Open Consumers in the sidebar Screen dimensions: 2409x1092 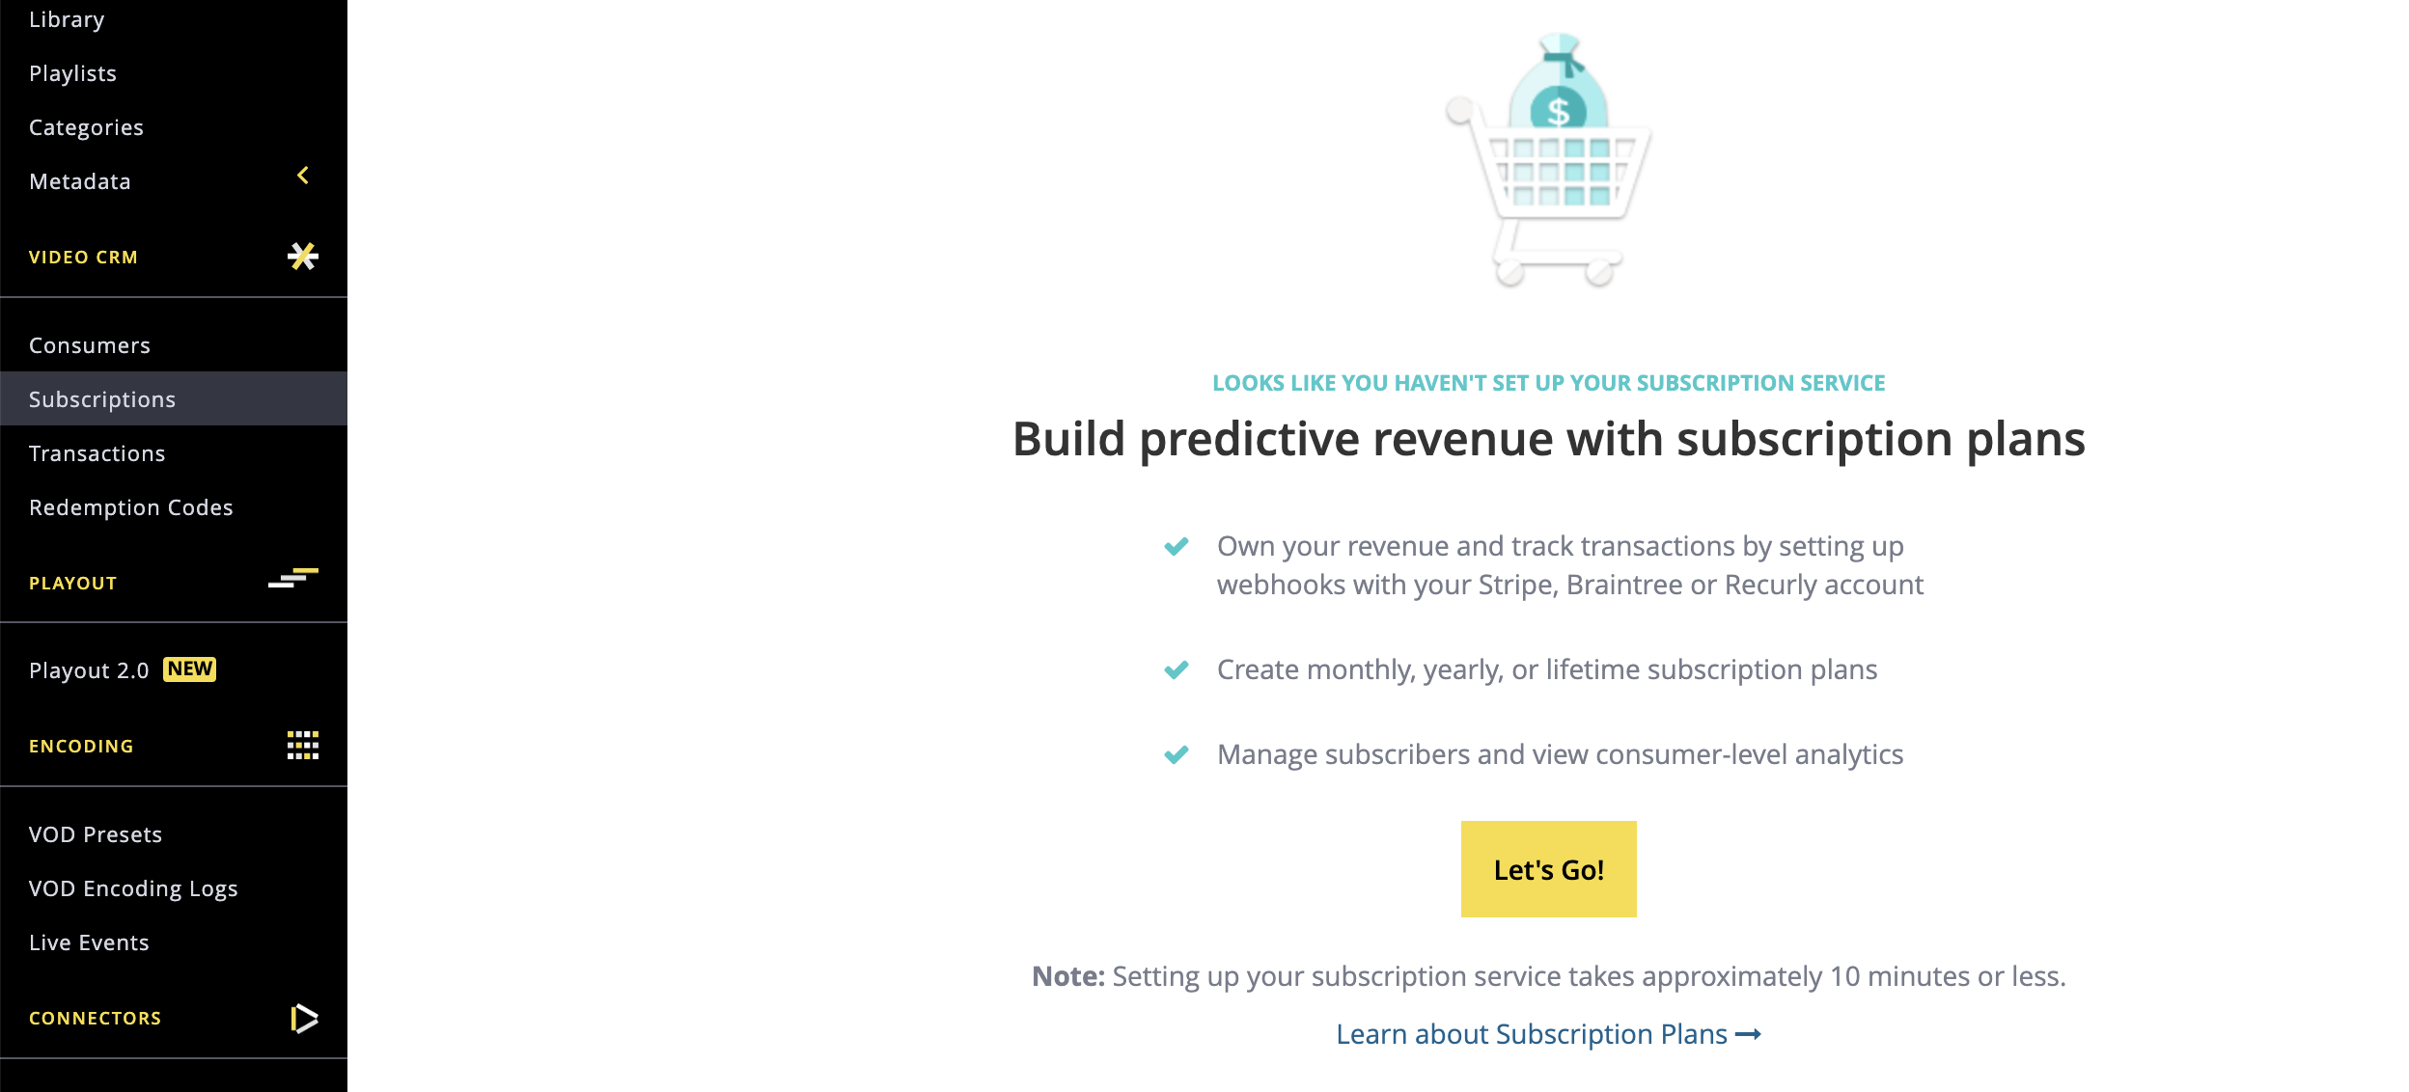click(x=90, y=345)
